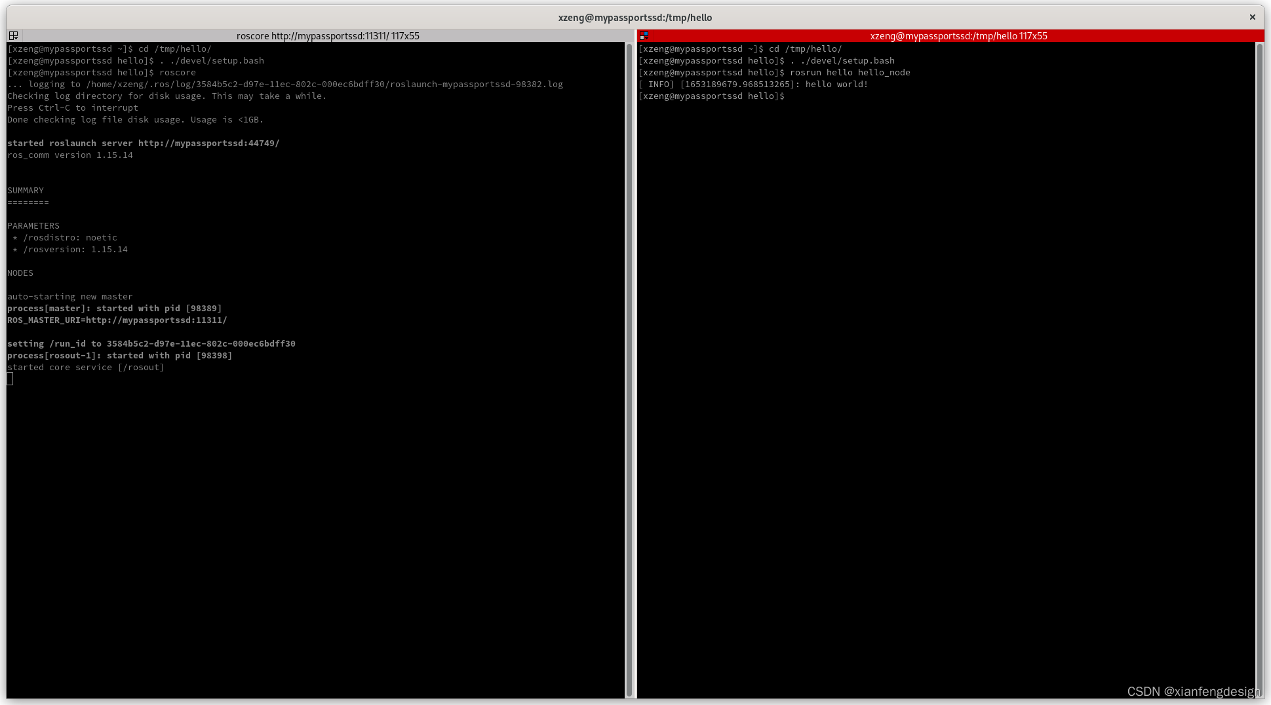Open the left terminal's grid menu icon

pyautogui.click(x=13, y=36)
